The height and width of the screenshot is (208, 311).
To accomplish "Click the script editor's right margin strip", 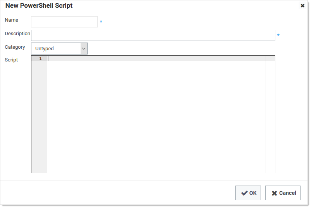I will pyautogui.click(x=270, y=116).
